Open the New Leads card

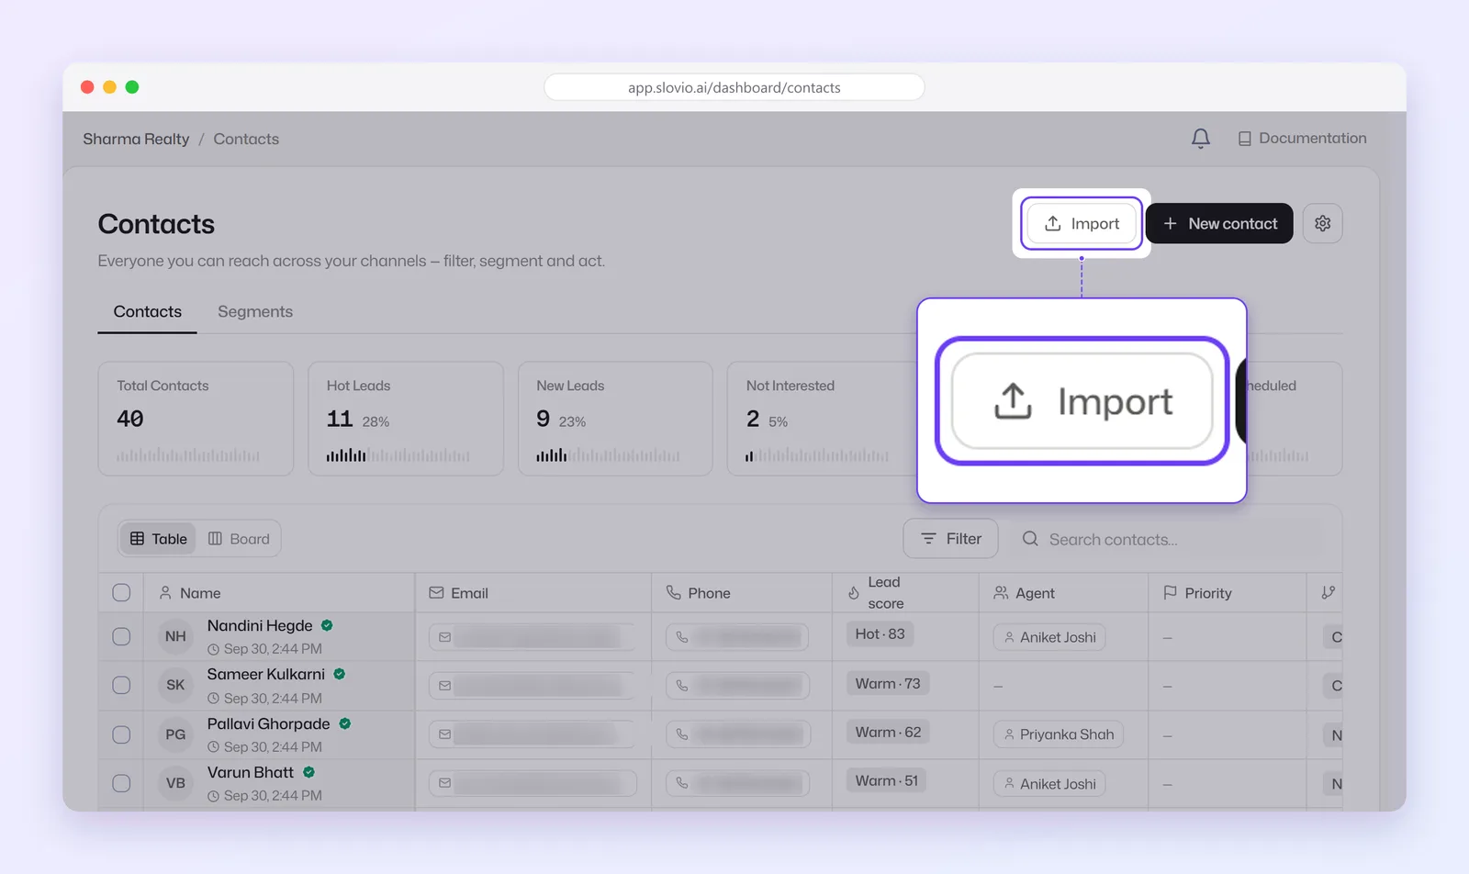click(615, 419)
